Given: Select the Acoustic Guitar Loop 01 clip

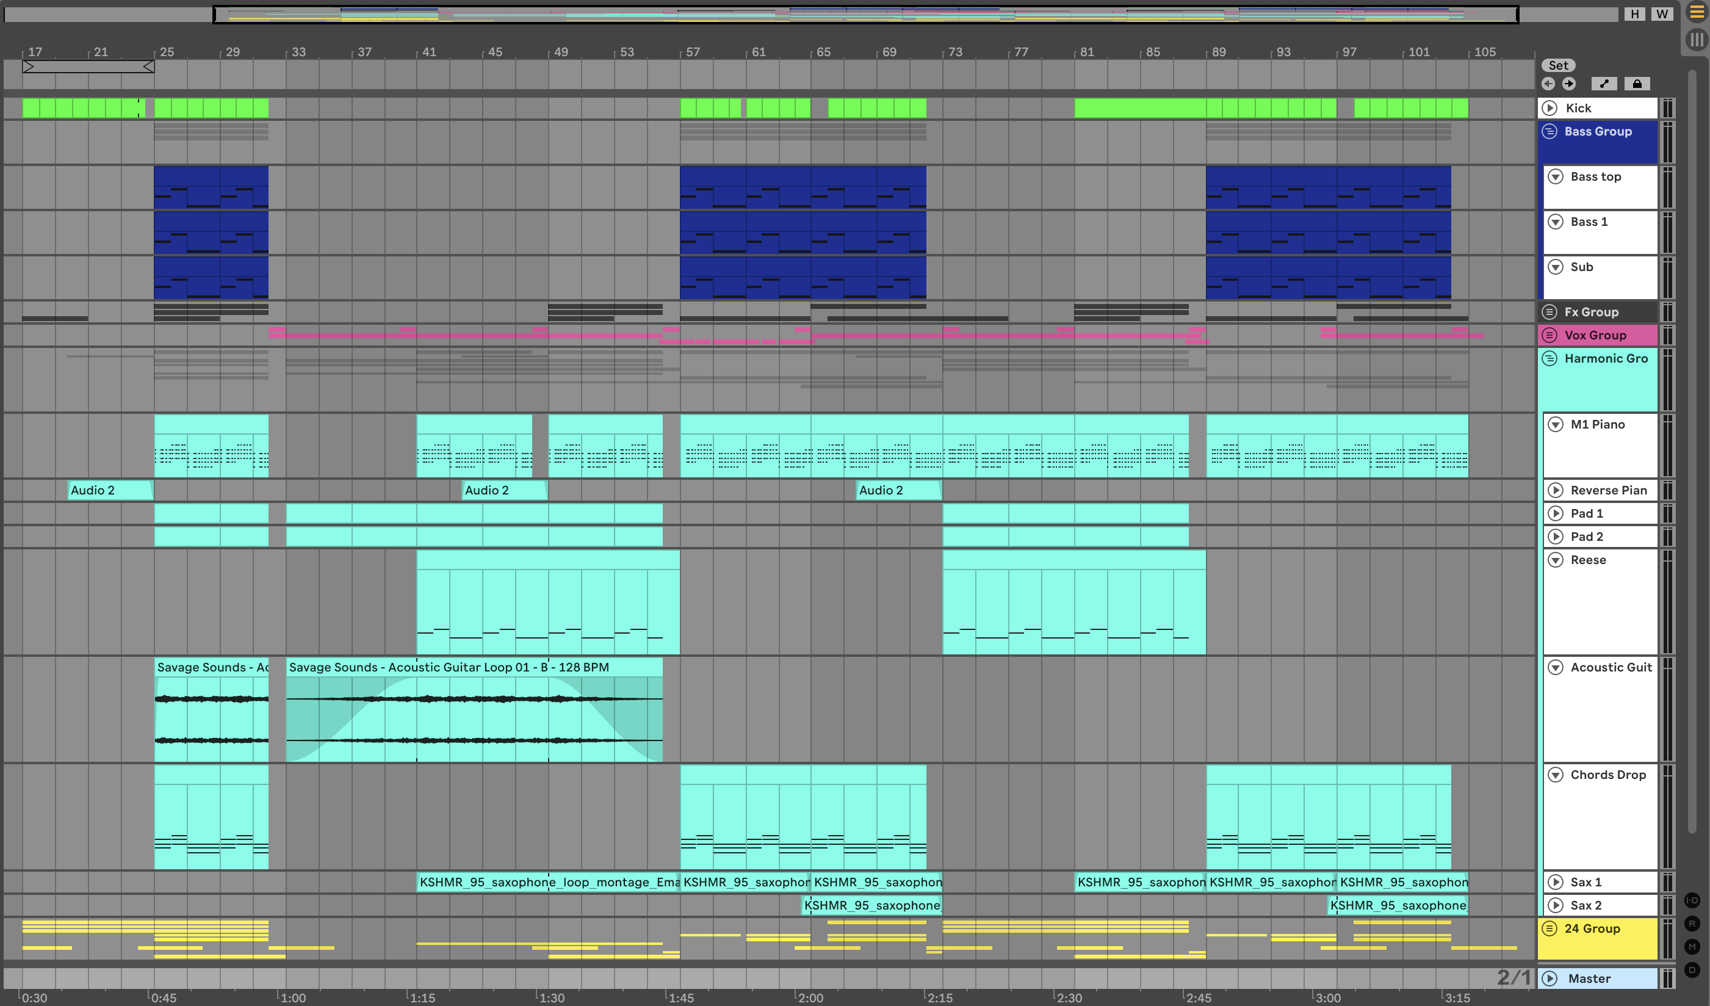Looking at the screenshot, I should 474,667.
